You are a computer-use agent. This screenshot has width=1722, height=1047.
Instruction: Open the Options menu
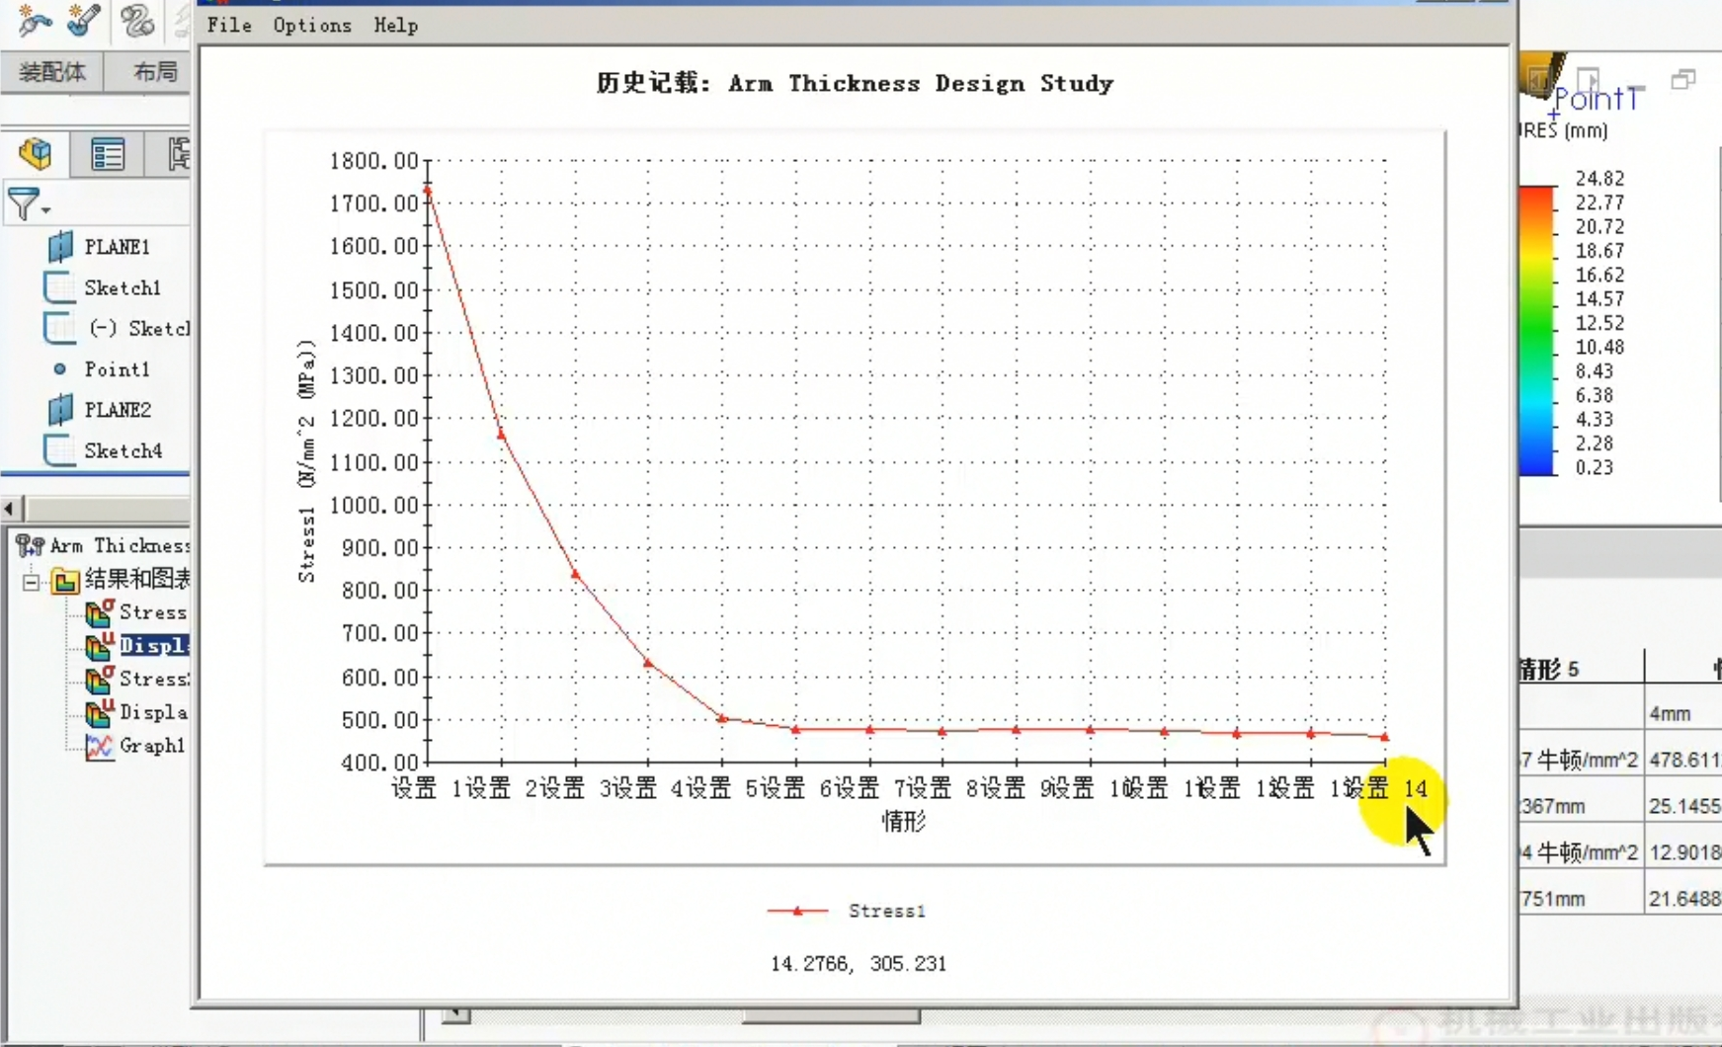[312, 26]
